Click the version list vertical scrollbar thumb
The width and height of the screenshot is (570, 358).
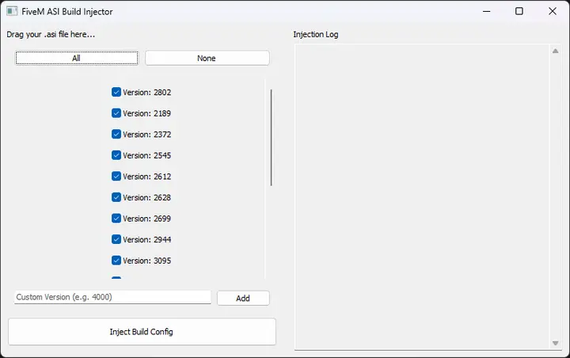pyautogui.click(x=272, y=138)
